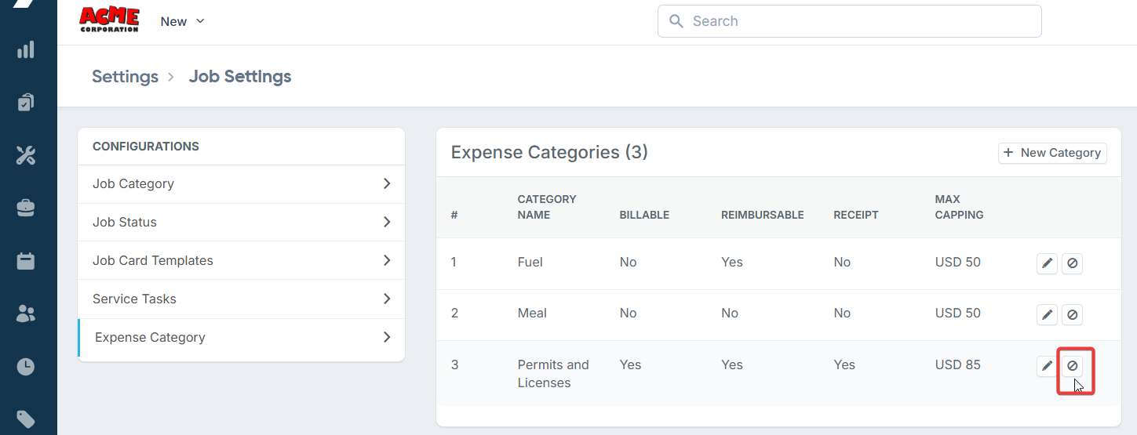Click the Settings breadcrumb link
Viewport: 1137px width, 435px height.
point(125,77)
